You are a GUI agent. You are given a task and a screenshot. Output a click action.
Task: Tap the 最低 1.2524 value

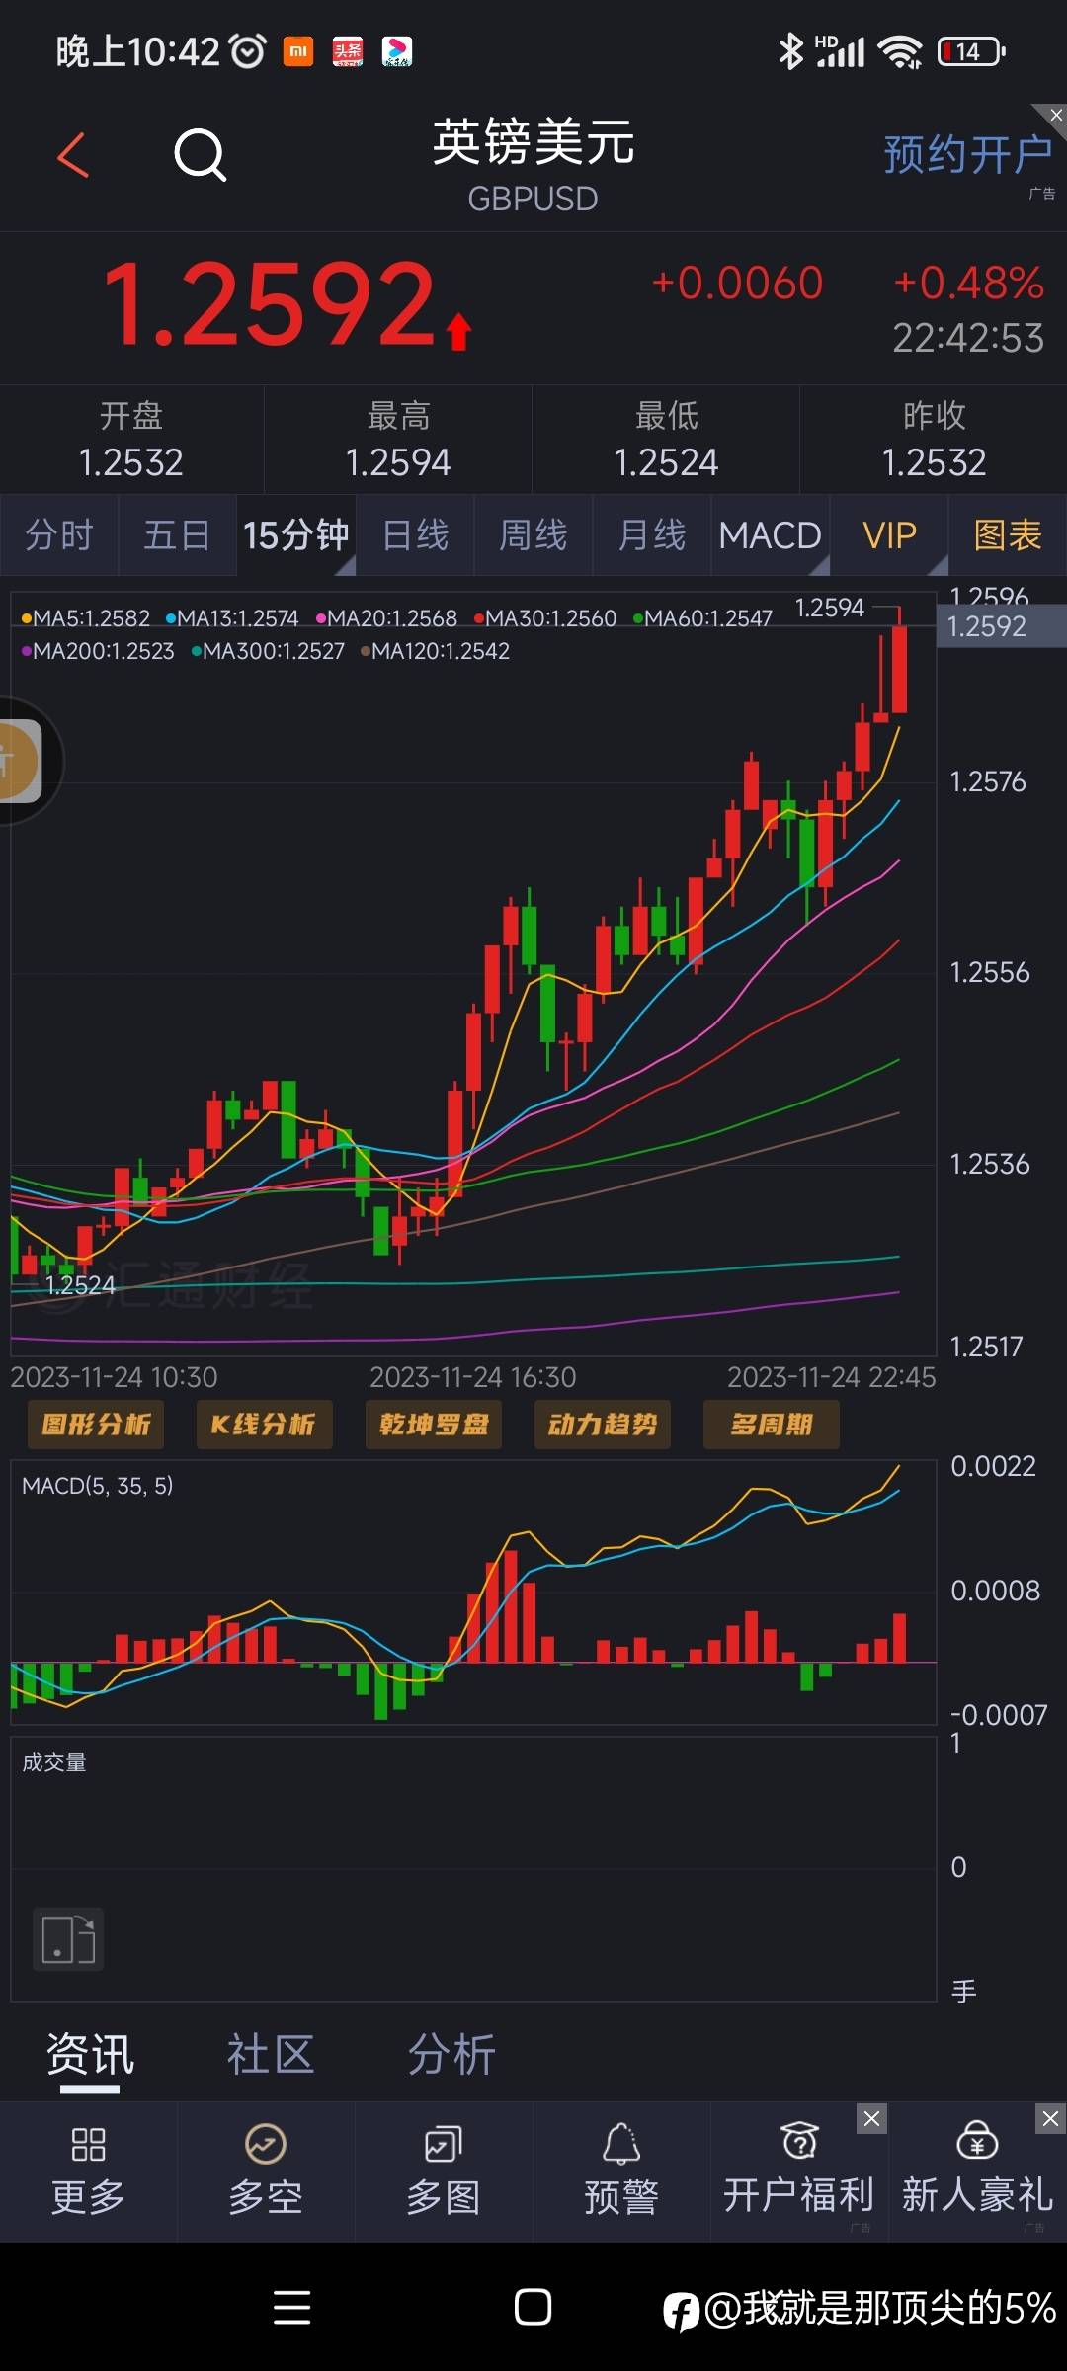coord(666,462)
